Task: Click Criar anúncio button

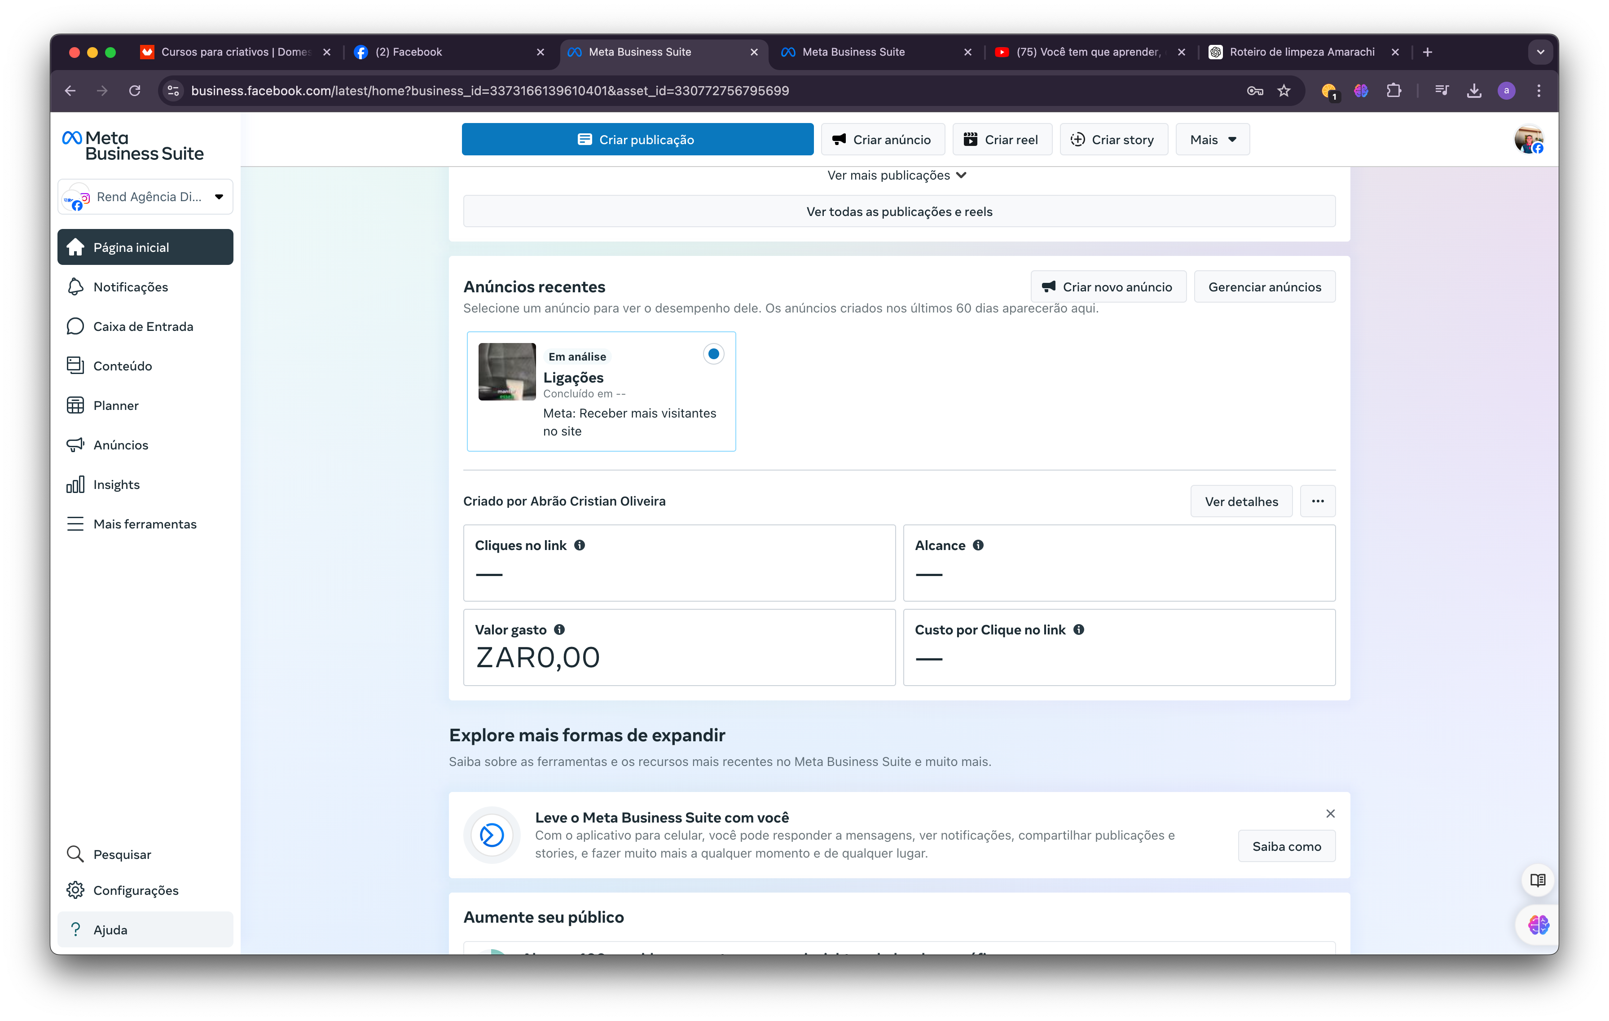Action: [x=883, y=140]
